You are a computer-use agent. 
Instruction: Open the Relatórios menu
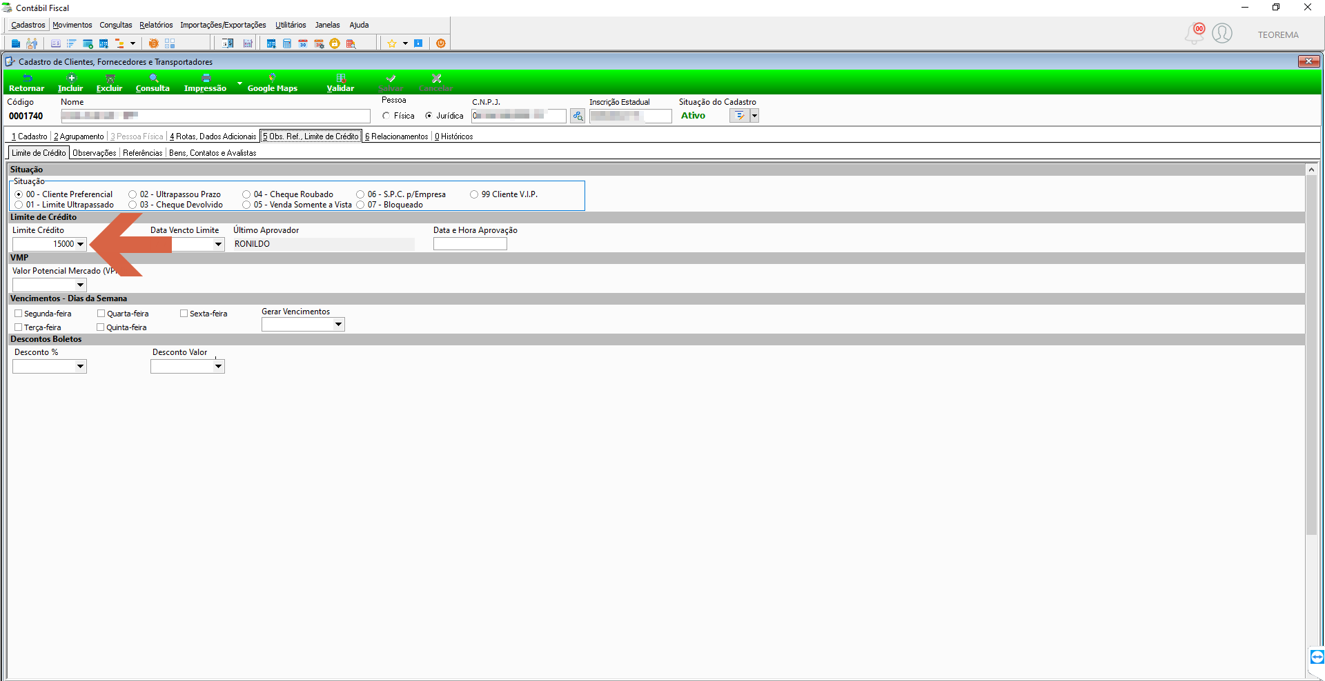coord(156,25)
